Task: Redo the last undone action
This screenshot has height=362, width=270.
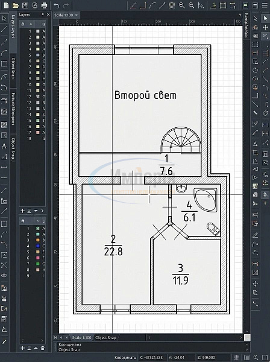Action: pos(66,5)
